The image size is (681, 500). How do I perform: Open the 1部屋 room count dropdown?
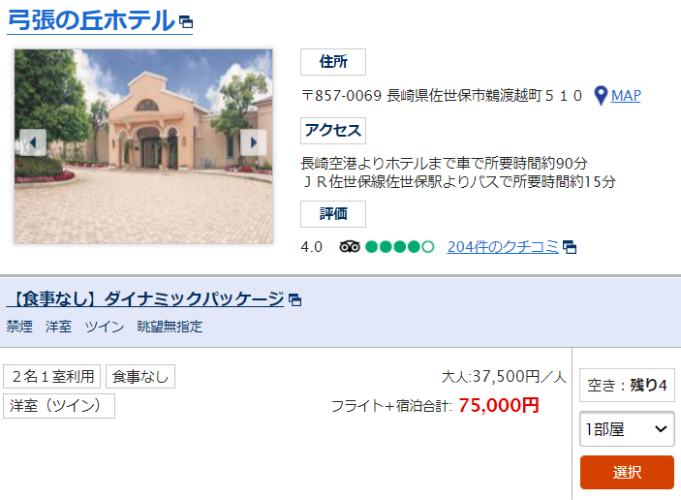[627, 429]
